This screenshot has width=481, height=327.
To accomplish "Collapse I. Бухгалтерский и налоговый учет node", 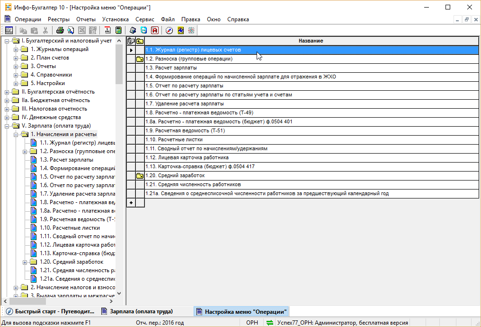I will click(7, 41).
